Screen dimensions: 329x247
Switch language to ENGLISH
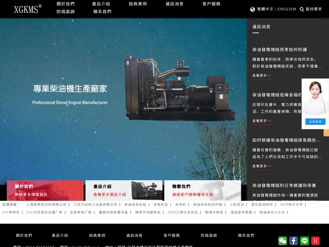click(287, 9)
